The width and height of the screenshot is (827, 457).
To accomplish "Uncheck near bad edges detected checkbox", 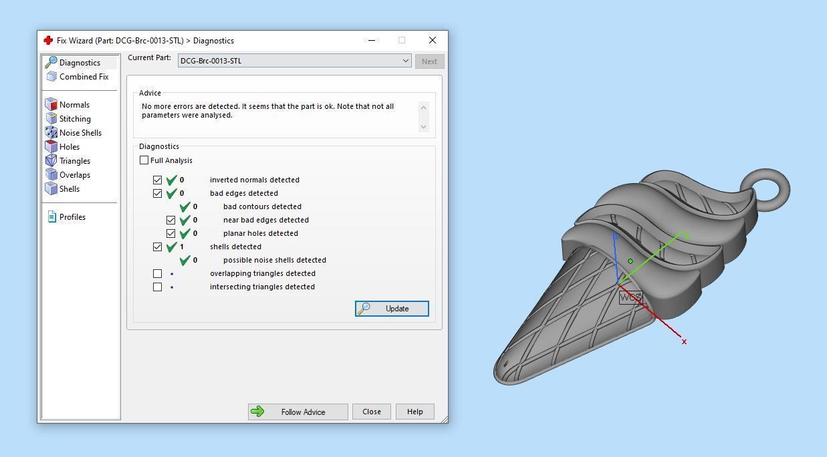I will (170, 220).
